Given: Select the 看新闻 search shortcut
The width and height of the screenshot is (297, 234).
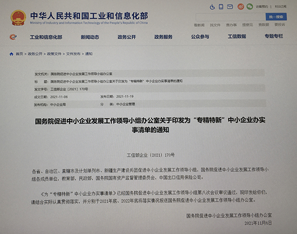Looking at the screenshot, I should pyautogui.click(x=199, y=25).
